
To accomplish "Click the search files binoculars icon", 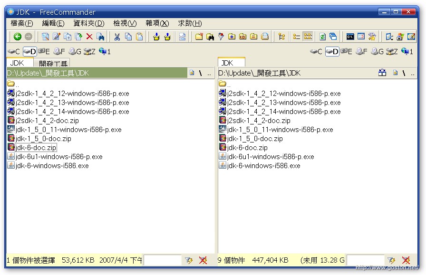I will click(100, 37).
